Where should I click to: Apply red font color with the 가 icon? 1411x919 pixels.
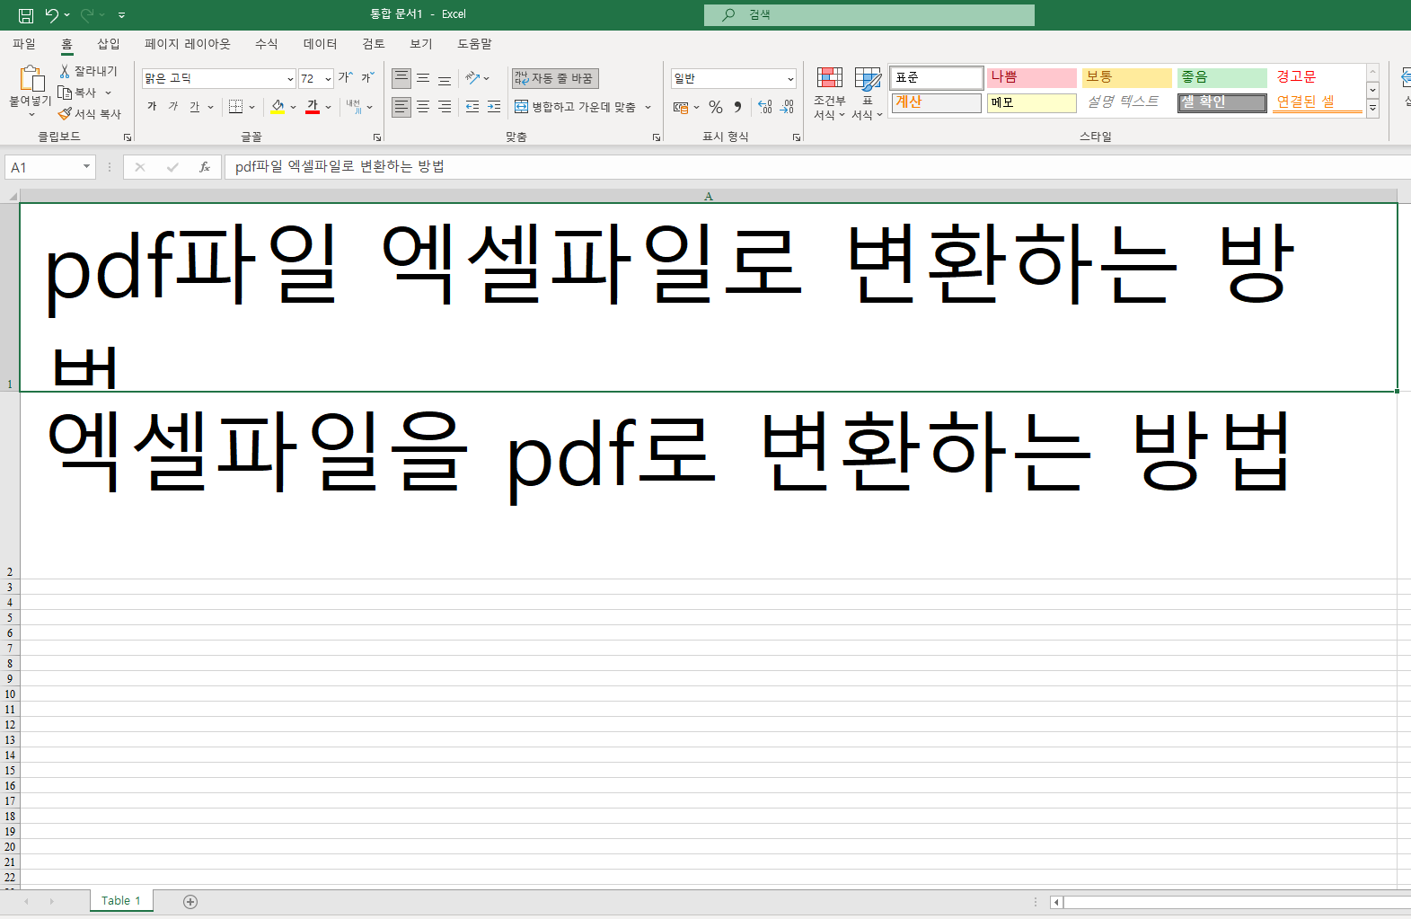point(313,107)
